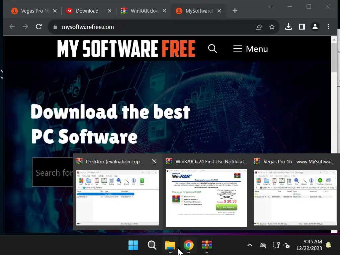Click the WinRAR taskbar icon
This screenshot has height=255, width=340.
(x=207, y=245)
